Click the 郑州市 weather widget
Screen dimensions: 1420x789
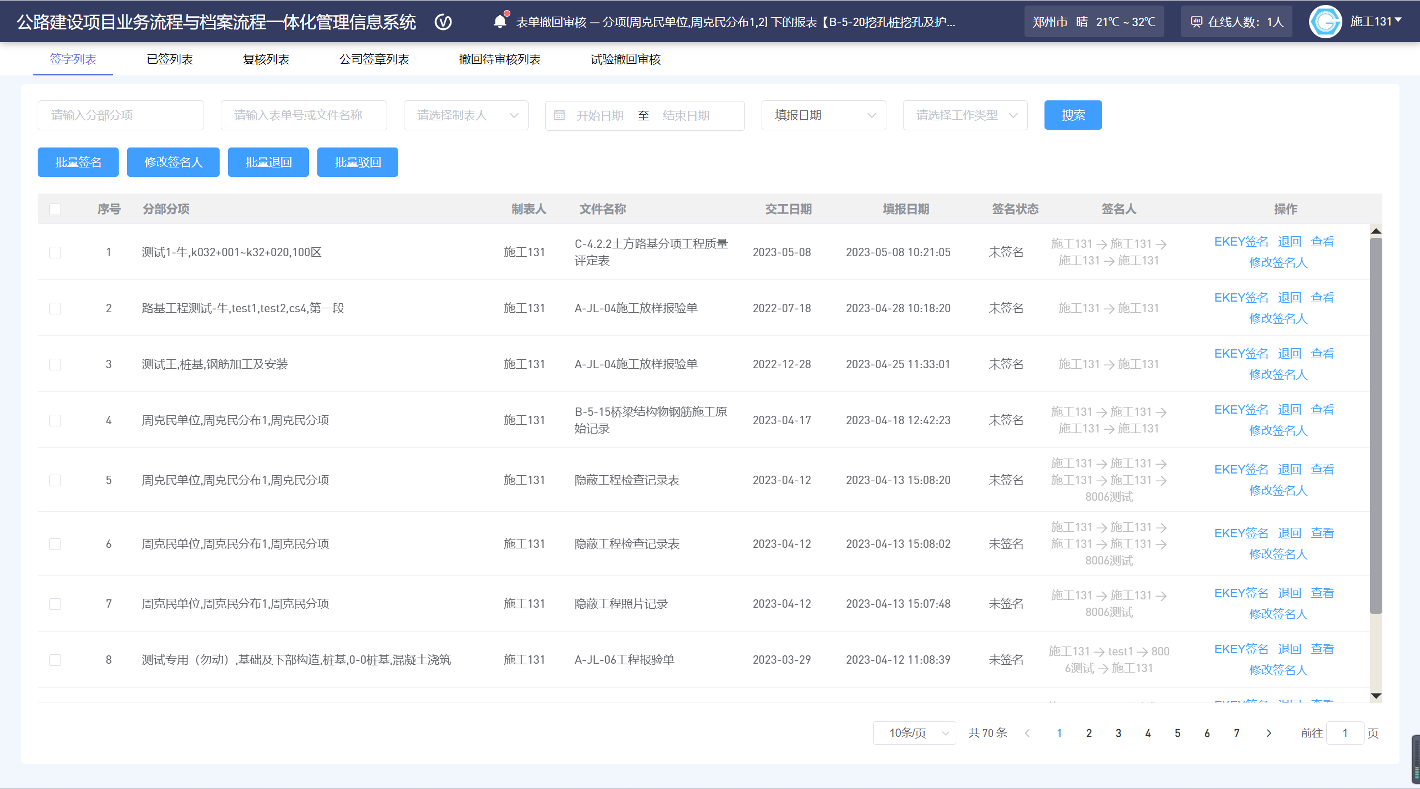pyautogui.click(x=1094, y=22)
